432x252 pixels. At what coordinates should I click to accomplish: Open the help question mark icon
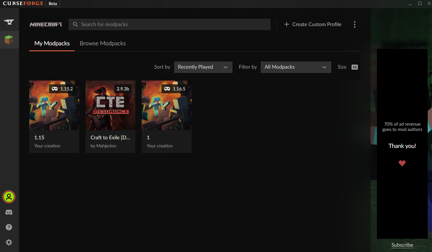pyautogui.click(x=9, y=227)
